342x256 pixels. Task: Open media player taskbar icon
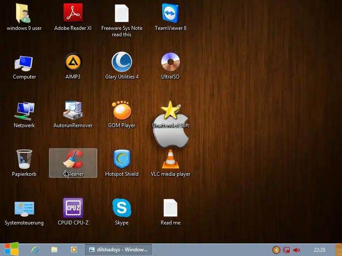pos(74,250)
